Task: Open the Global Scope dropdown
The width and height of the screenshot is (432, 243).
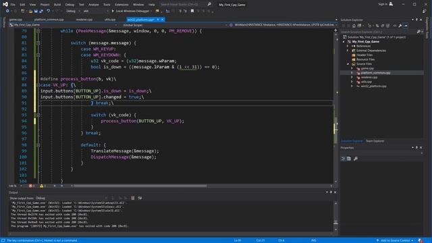Action: pyautogui.click(x=175, y=25)
